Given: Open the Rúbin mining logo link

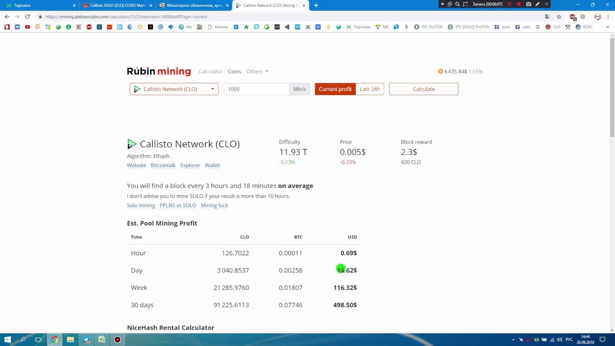Looking at the screenshot, I should [159, 71].
